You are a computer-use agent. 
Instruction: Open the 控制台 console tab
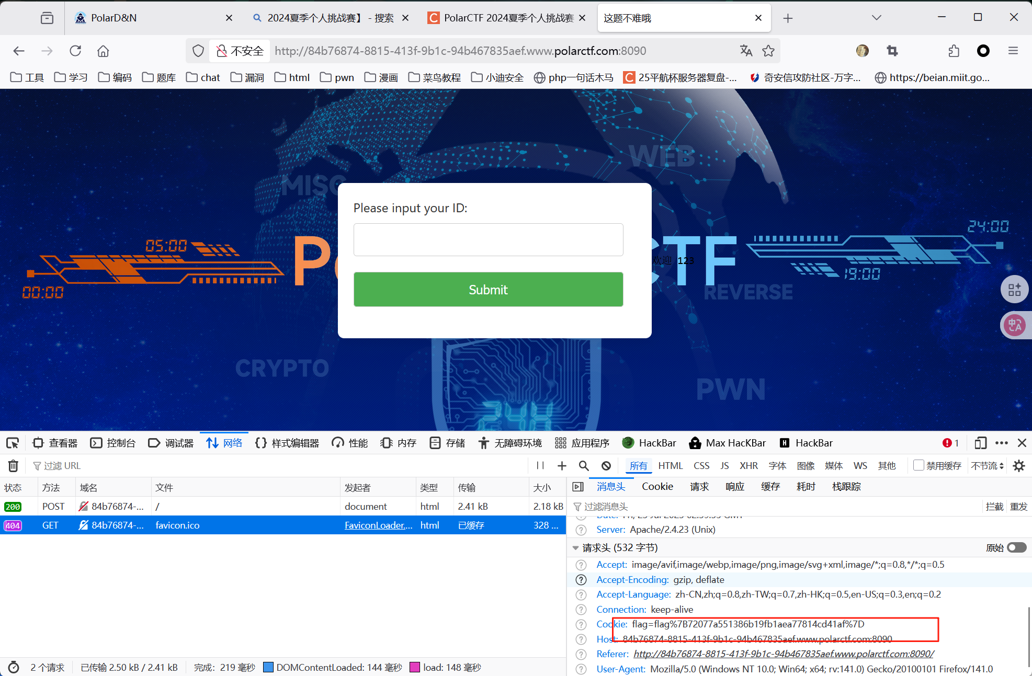click(x=113, y=443)
